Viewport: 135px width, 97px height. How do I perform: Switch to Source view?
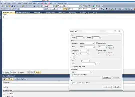[x=21, y=72]
